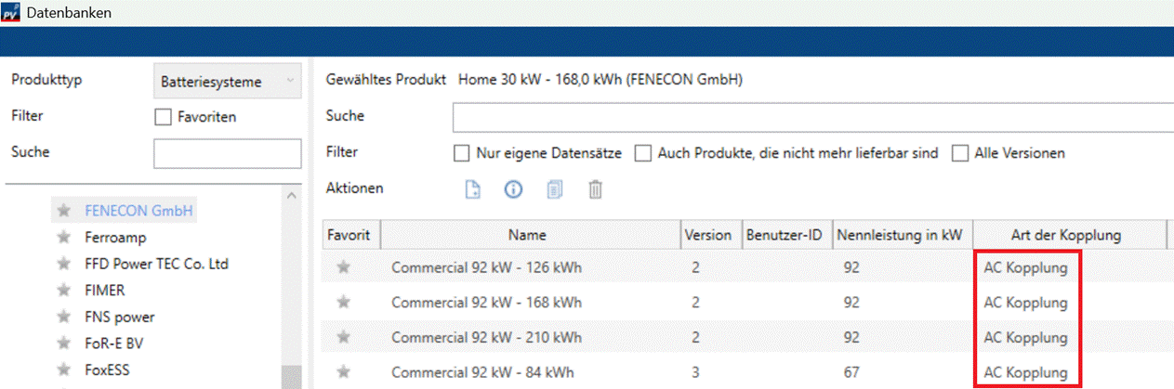
Task: Tick Auch Produkte, die nicht mehr lieferbar sind
Action: (x=643, y=153)
